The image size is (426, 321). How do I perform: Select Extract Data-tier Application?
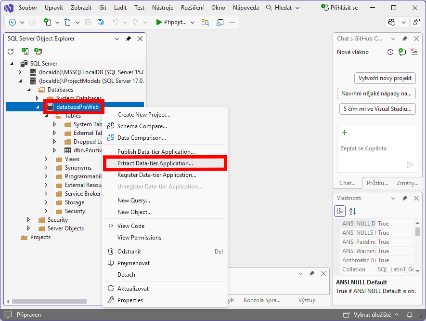pyautogui.click(x=165, y=163)
